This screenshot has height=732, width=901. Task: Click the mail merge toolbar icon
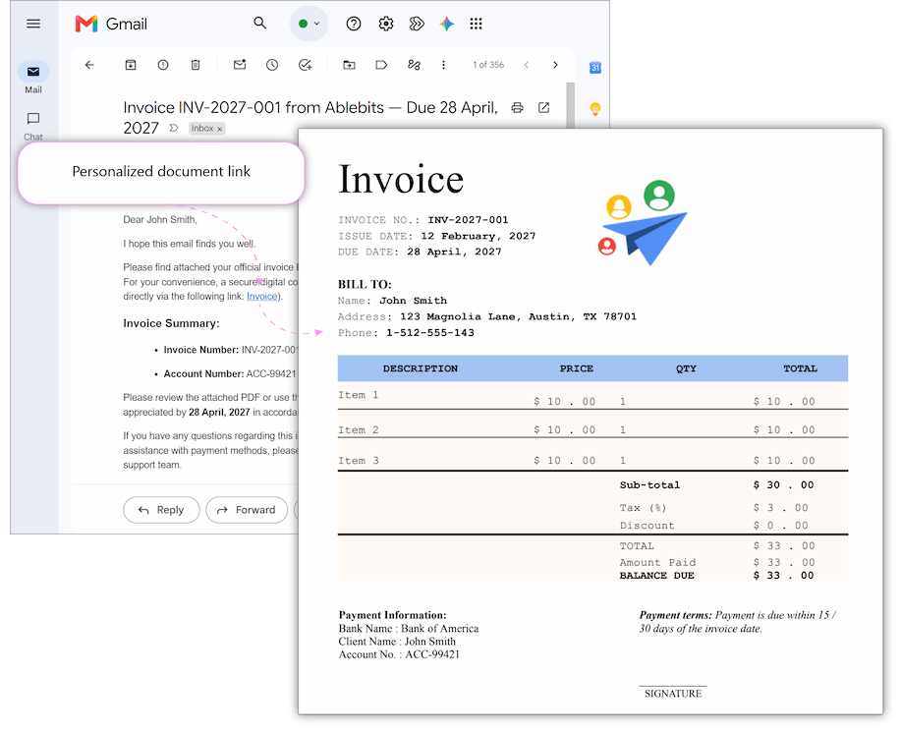[x=414, y=65]
